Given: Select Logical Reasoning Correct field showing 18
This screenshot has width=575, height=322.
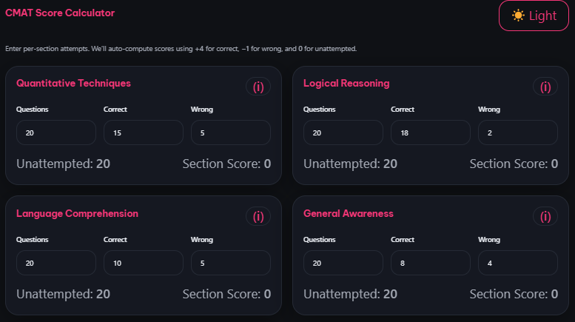Looking at the screenshot, I should (431, 133).
